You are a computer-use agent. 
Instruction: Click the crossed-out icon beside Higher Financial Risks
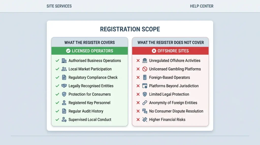tap(145, 119)
